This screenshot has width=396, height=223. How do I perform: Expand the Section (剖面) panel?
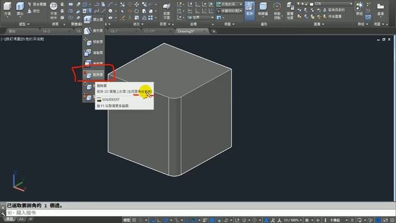pos(165,24)
